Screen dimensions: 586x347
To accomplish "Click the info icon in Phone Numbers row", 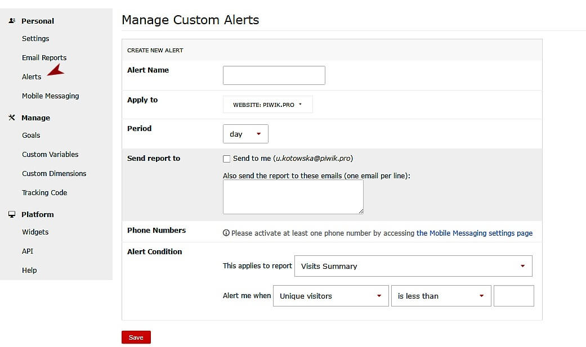I will 226,232.
